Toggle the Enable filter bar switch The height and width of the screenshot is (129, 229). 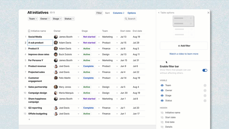pos(205,70)
